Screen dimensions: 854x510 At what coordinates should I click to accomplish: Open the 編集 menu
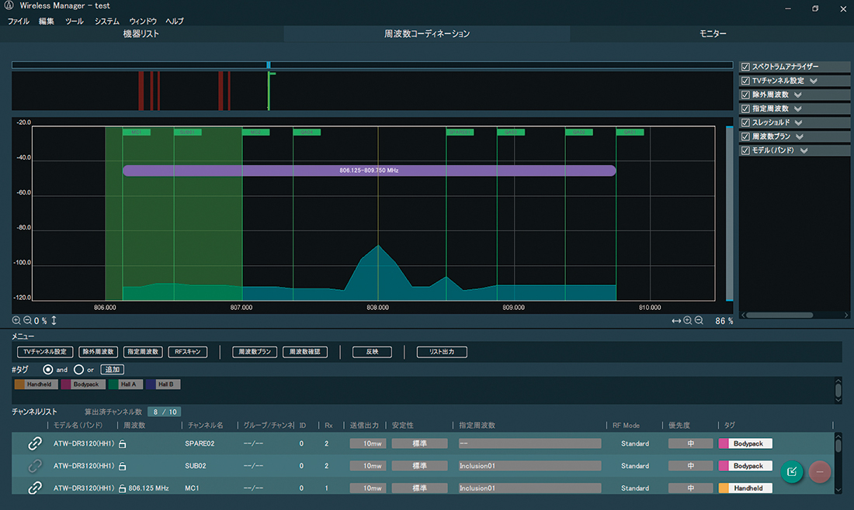(47, 21)
